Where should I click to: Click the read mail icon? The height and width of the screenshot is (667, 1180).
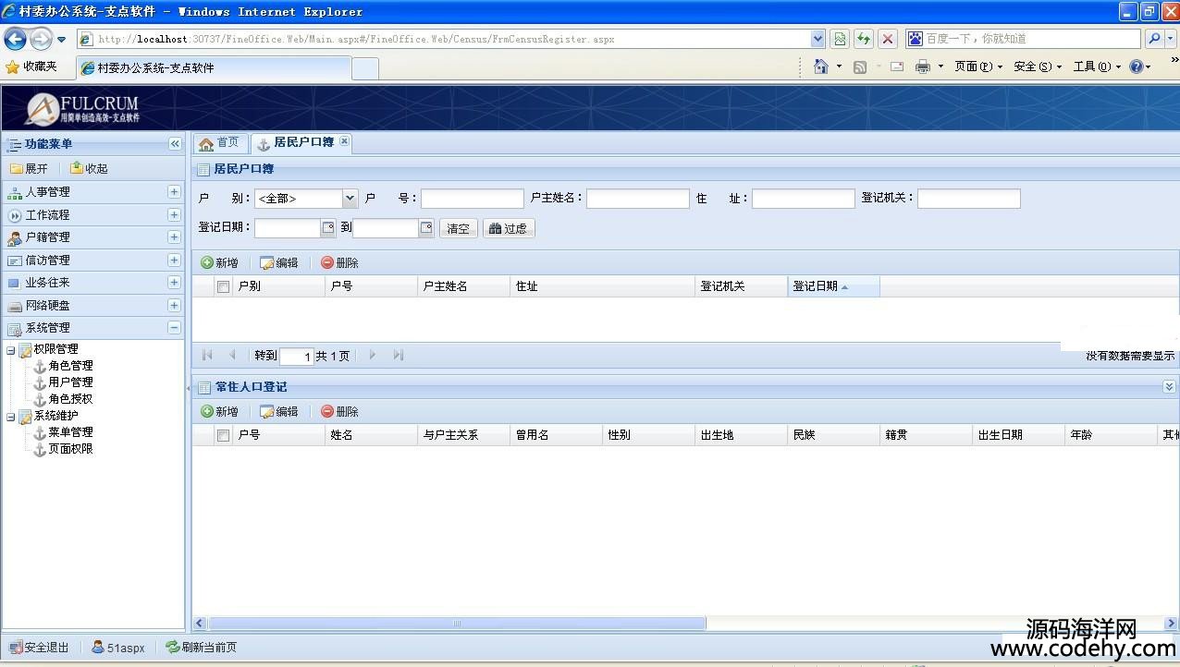[x=897, y=67]
